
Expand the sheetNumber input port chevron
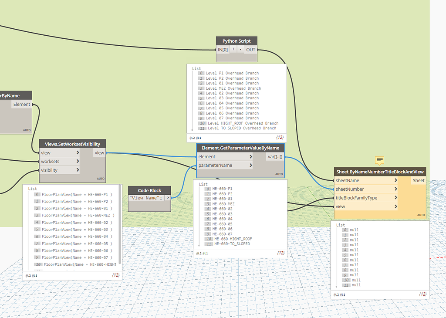[396, 189]
